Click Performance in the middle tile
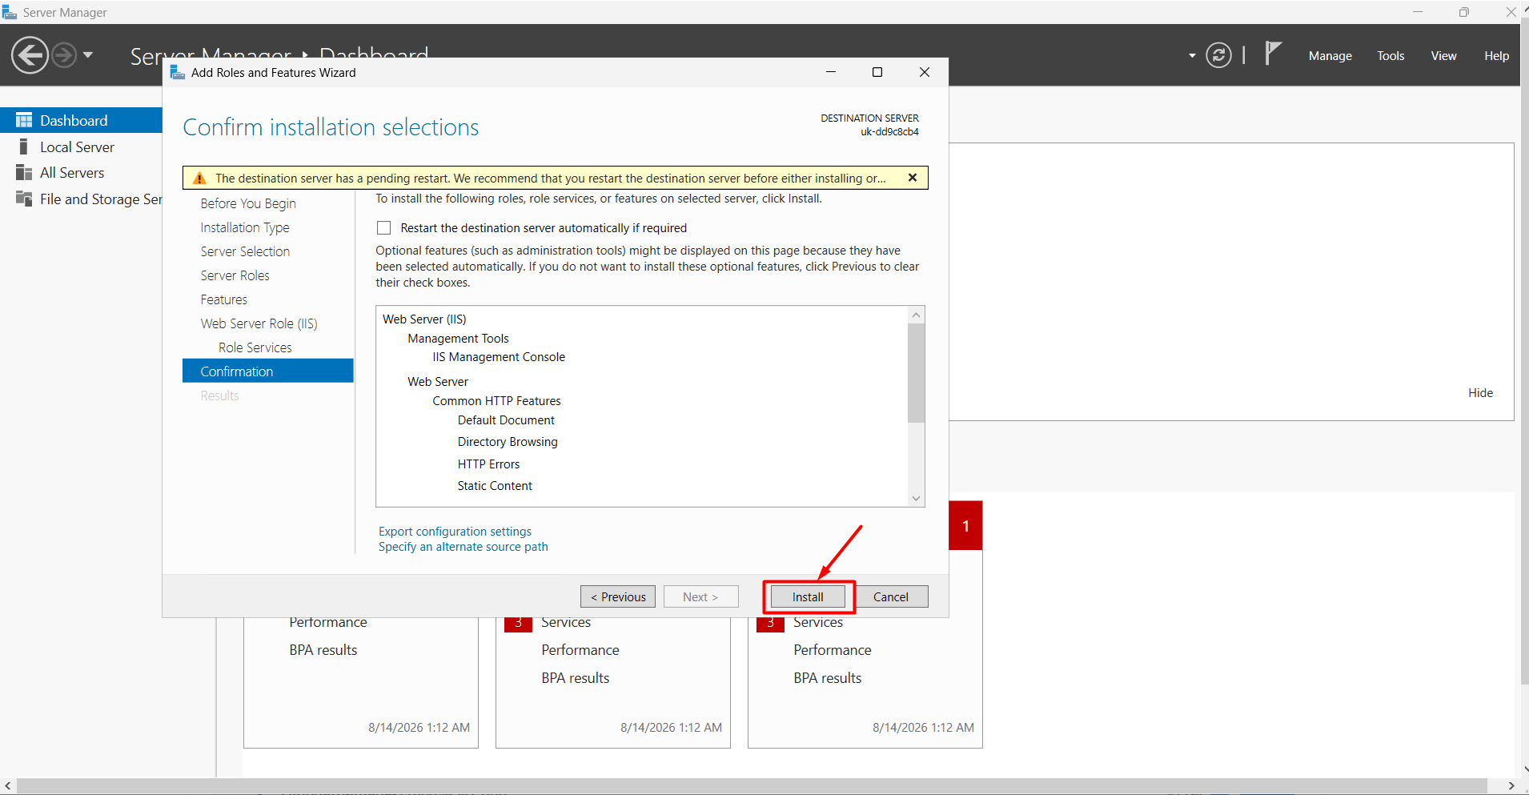Image resolution: width=1529 pixels, height=795 pixels. [x=580, y=650]
